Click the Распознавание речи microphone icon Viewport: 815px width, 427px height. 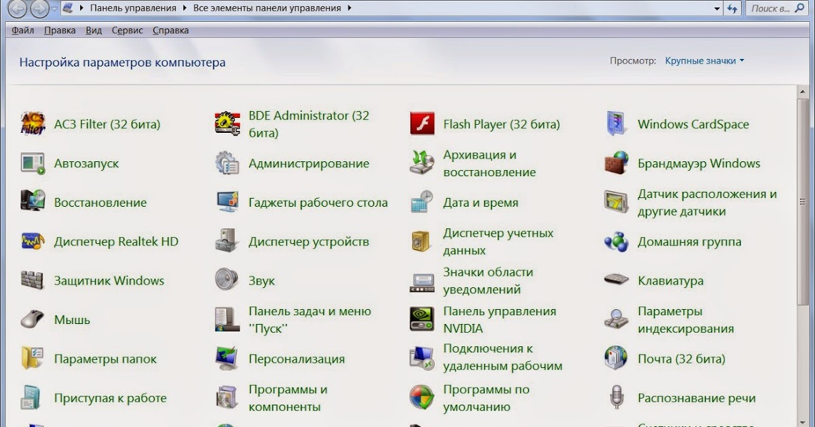click(617, 398)
